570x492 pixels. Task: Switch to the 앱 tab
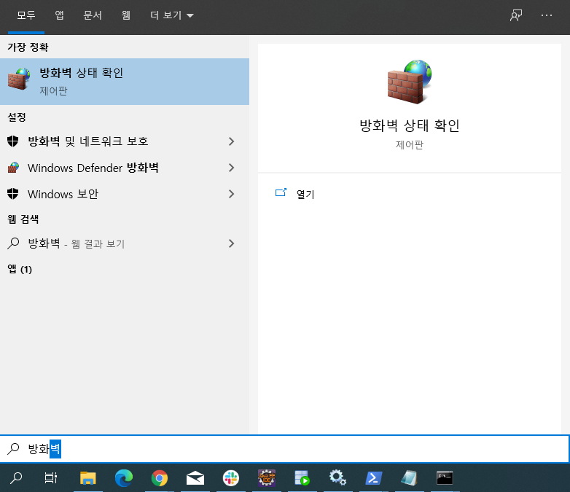coord(59,15)
